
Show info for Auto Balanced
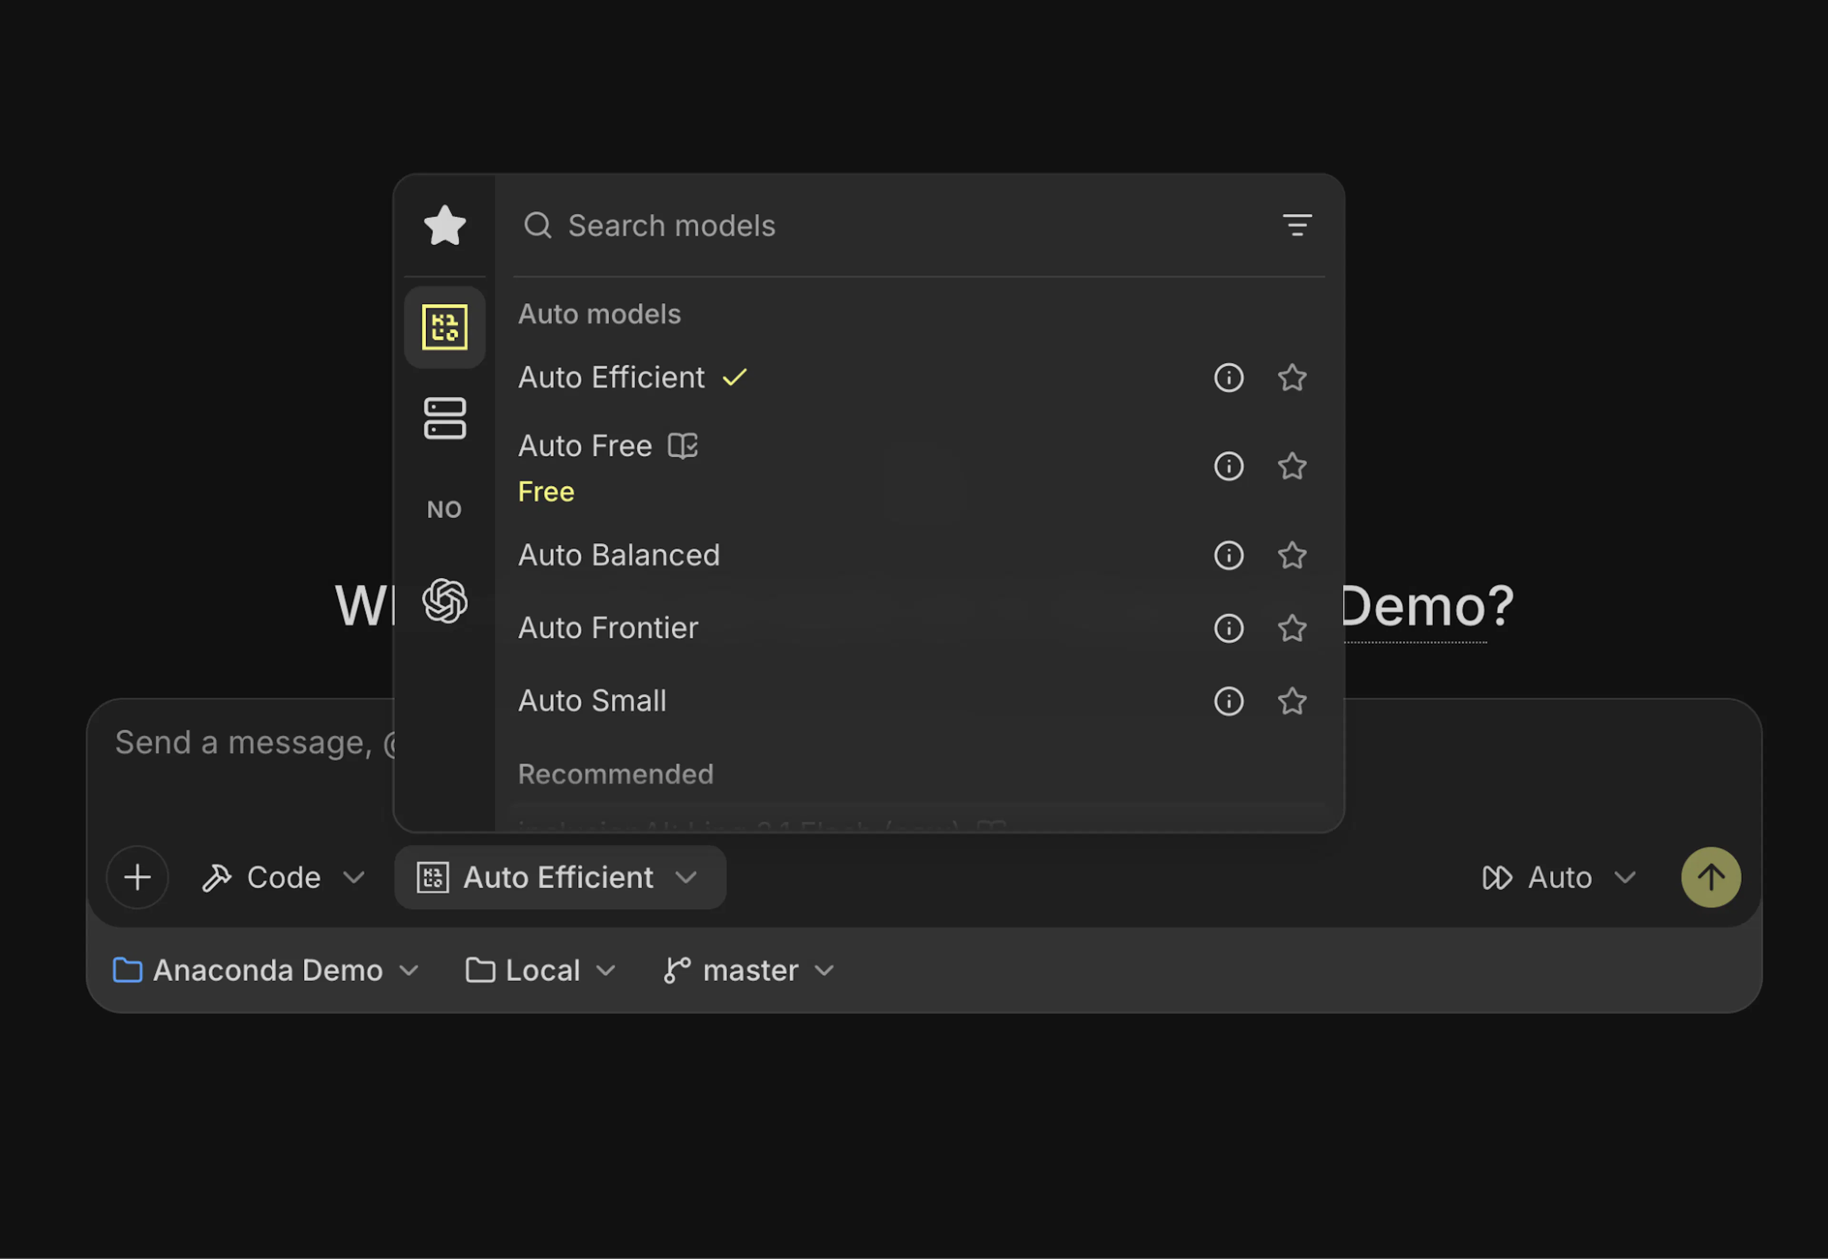click(x=1228, y=555)
